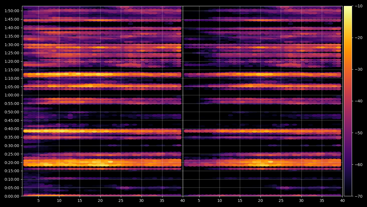The height and width of the screenshot is (207, 367).
Task: Click the 0:20:00 time axis label
Action: 12,163
